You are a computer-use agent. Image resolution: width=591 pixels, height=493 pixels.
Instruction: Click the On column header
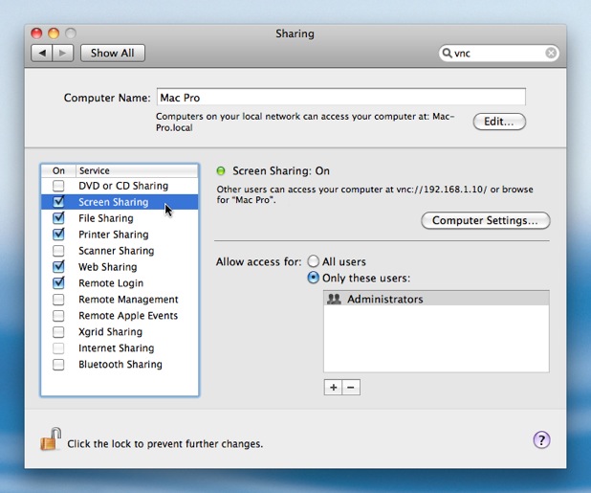(x=58, y=170)
